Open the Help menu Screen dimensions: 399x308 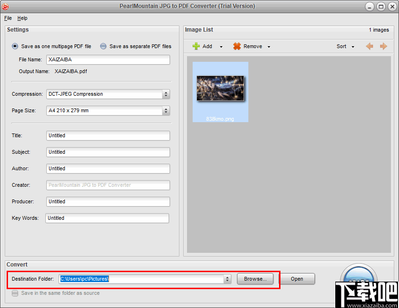(22, 18)
